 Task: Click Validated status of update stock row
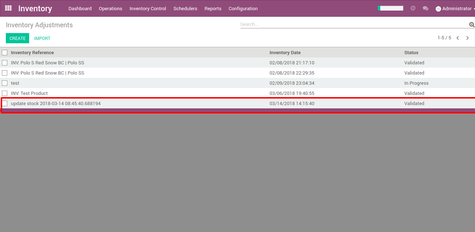414,104
